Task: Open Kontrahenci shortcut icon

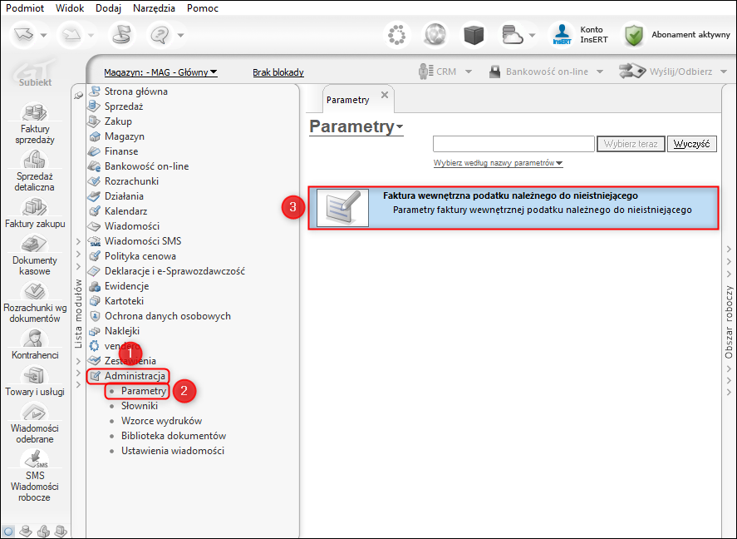Action: pos(35,339)
